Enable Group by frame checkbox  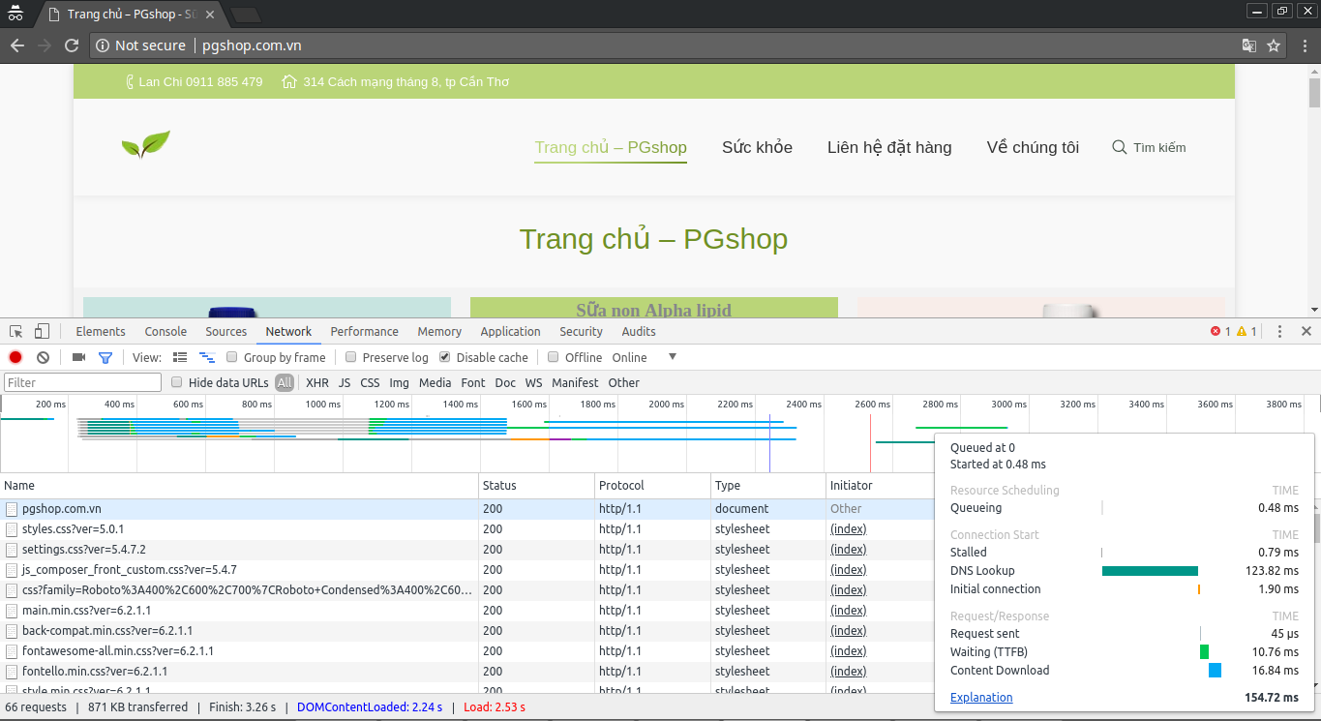[231, 357]
